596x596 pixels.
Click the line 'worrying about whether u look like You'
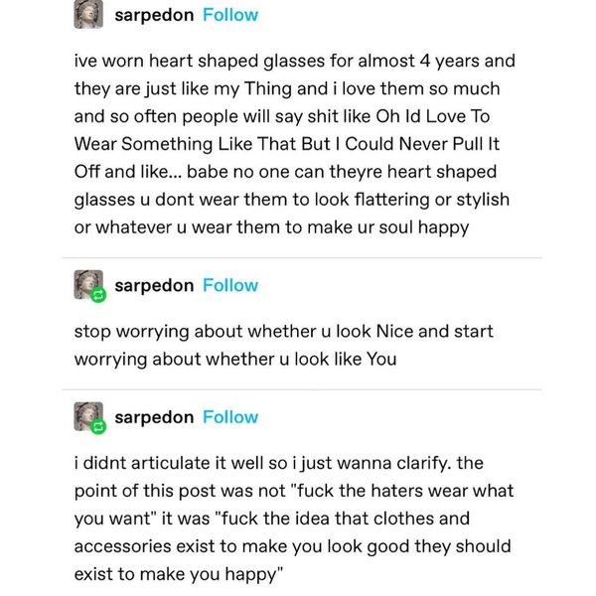(234, 359)
